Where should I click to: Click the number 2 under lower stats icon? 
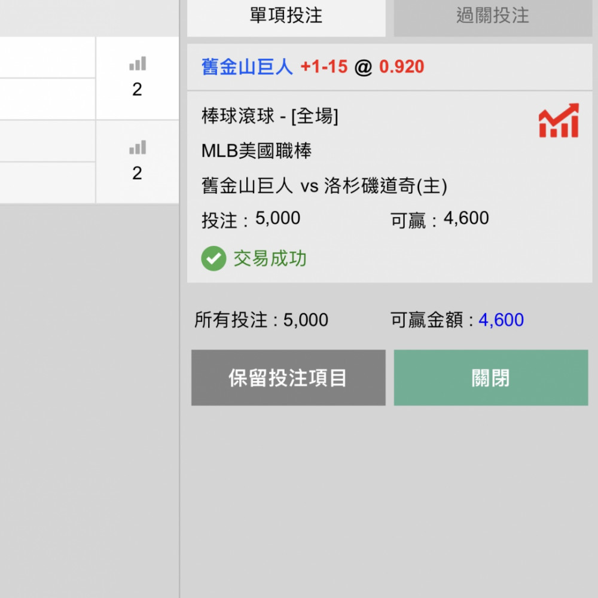pos(138,173)
